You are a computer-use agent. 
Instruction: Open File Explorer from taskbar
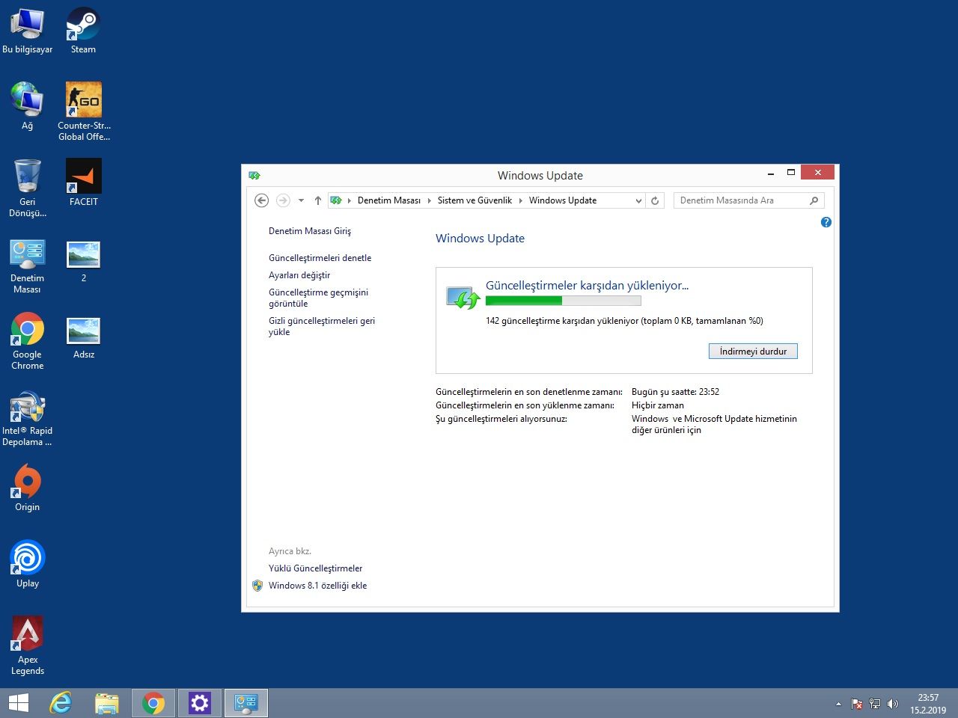(107, 703)
